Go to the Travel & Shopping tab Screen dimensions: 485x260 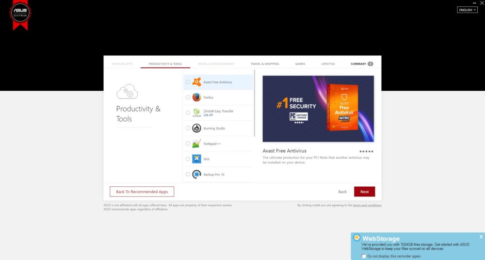[265, 64]
